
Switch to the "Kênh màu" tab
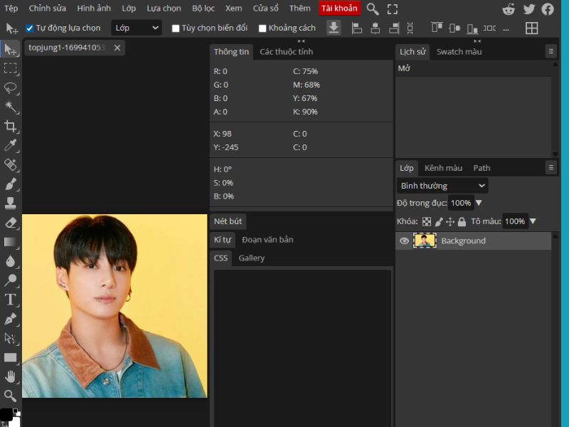coord(443,168)
